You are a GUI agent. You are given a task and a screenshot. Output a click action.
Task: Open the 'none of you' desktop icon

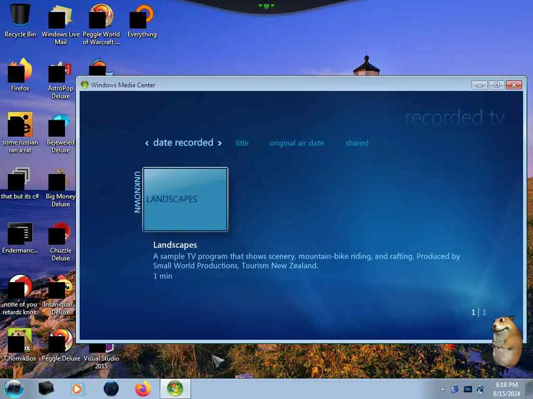click(x=20, y=295)
